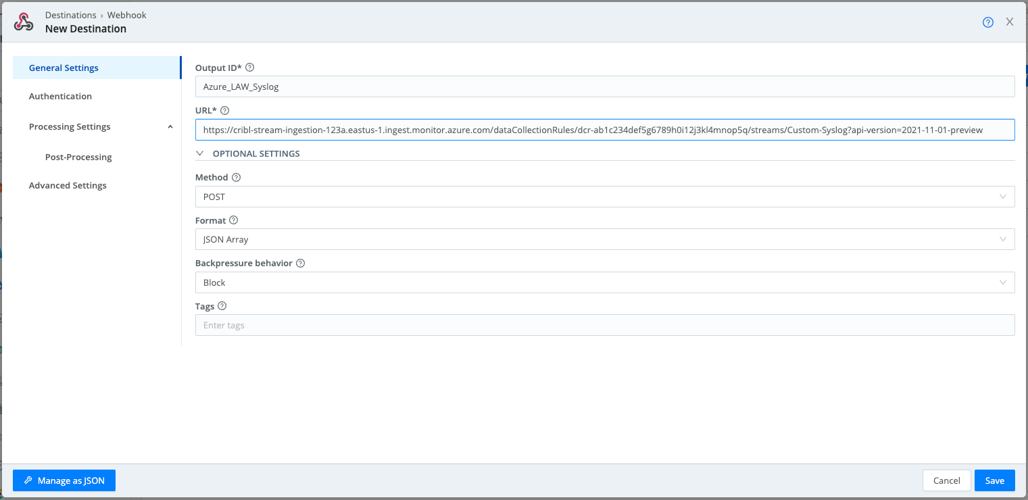The image size is (1028, 500).
Task: Switch to the Authentication section
Action: pos(60,96)
